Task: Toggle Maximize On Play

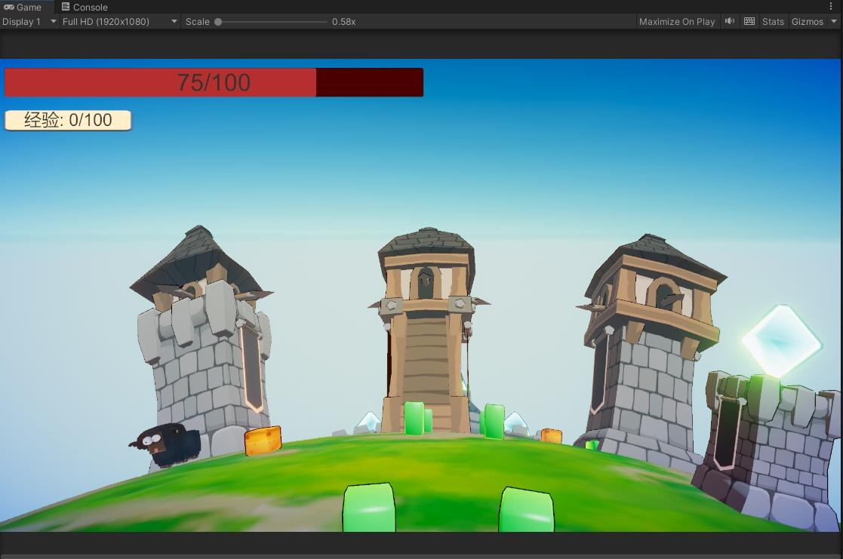Action: (x=676, y=21)
